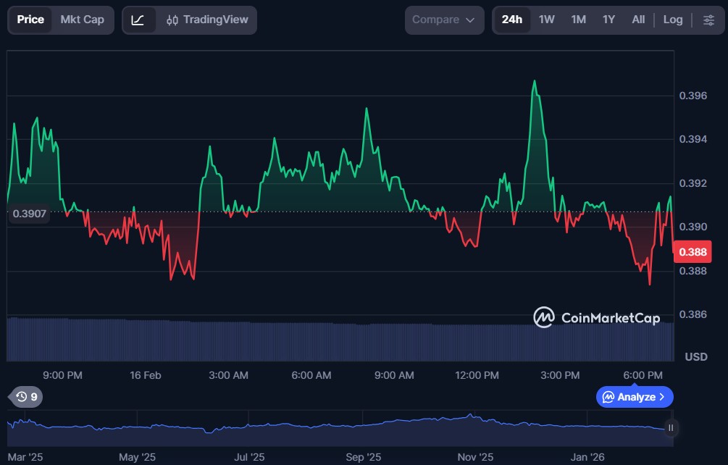This screenshot has height=465, width=728.
Task: Click the 0.3907 baseline price label
Action: (x=28, y=214)
